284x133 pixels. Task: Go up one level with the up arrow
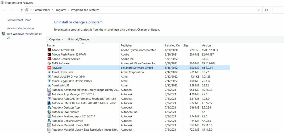[x=22, y=10]
